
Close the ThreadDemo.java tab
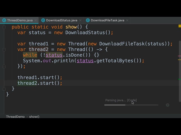coord(36,20)
